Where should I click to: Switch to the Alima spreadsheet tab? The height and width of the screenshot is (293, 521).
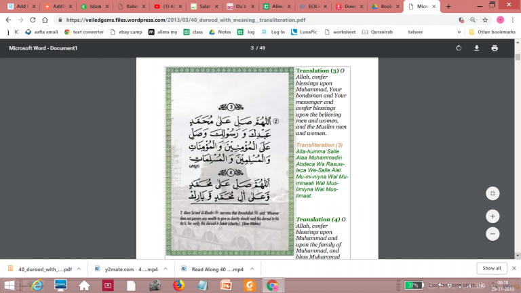coord(277,6)
